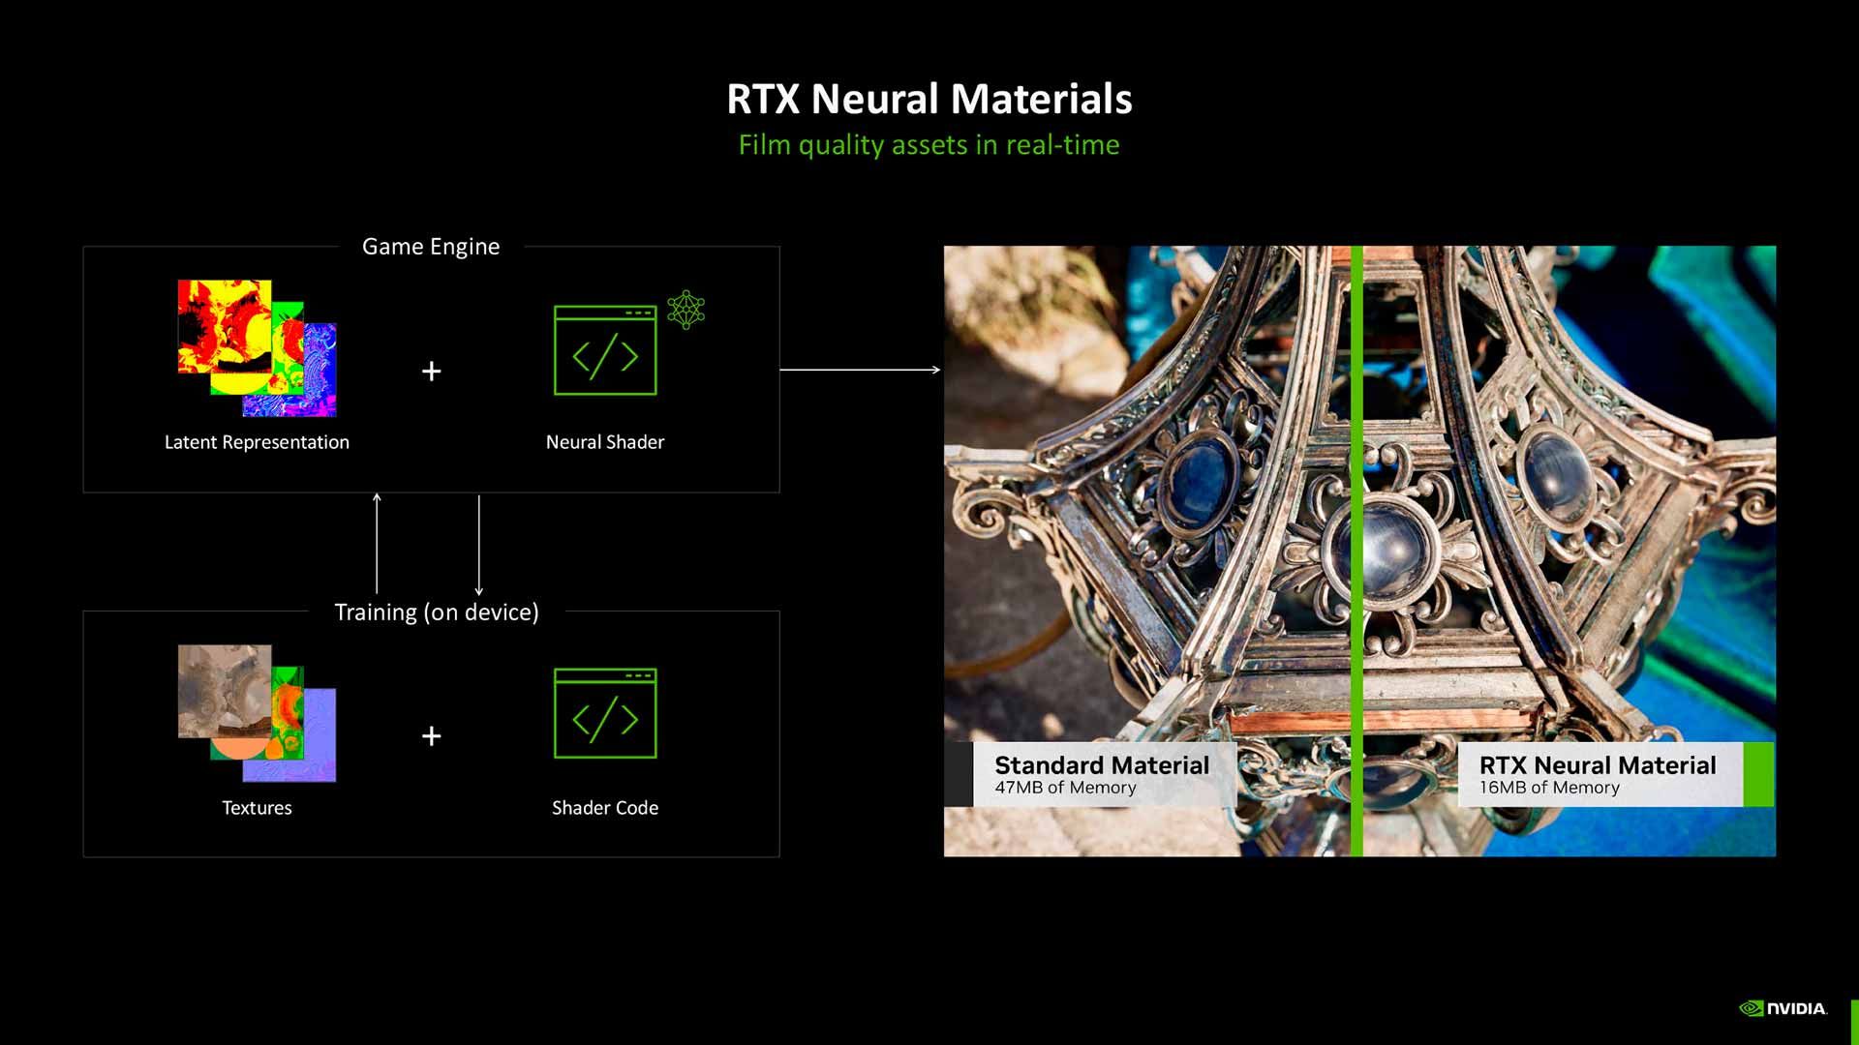Click the plus symbol inside Game Engine box
The height and width of the screenshot is (1045, 1859).
tap(431, 371)
